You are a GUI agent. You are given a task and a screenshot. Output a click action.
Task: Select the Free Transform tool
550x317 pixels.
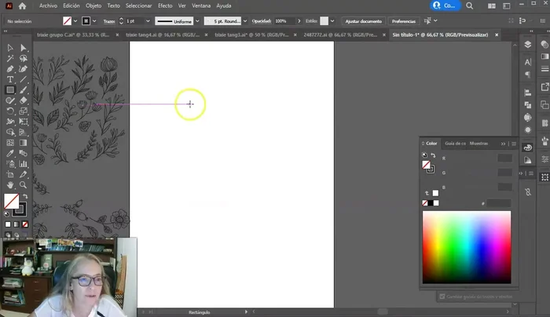tap(23, 122)
